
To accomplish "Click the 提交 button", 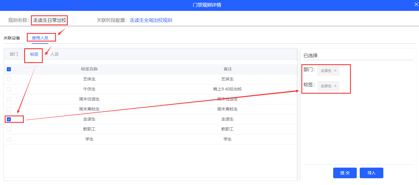I will pyautogui.click(x=345, y=173).
